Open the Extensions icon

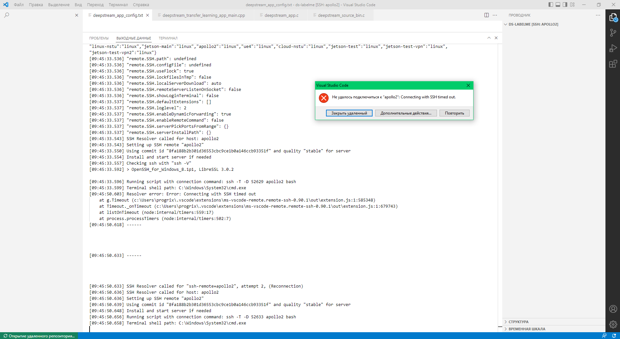pyautogui.click(x=613, y=63)
